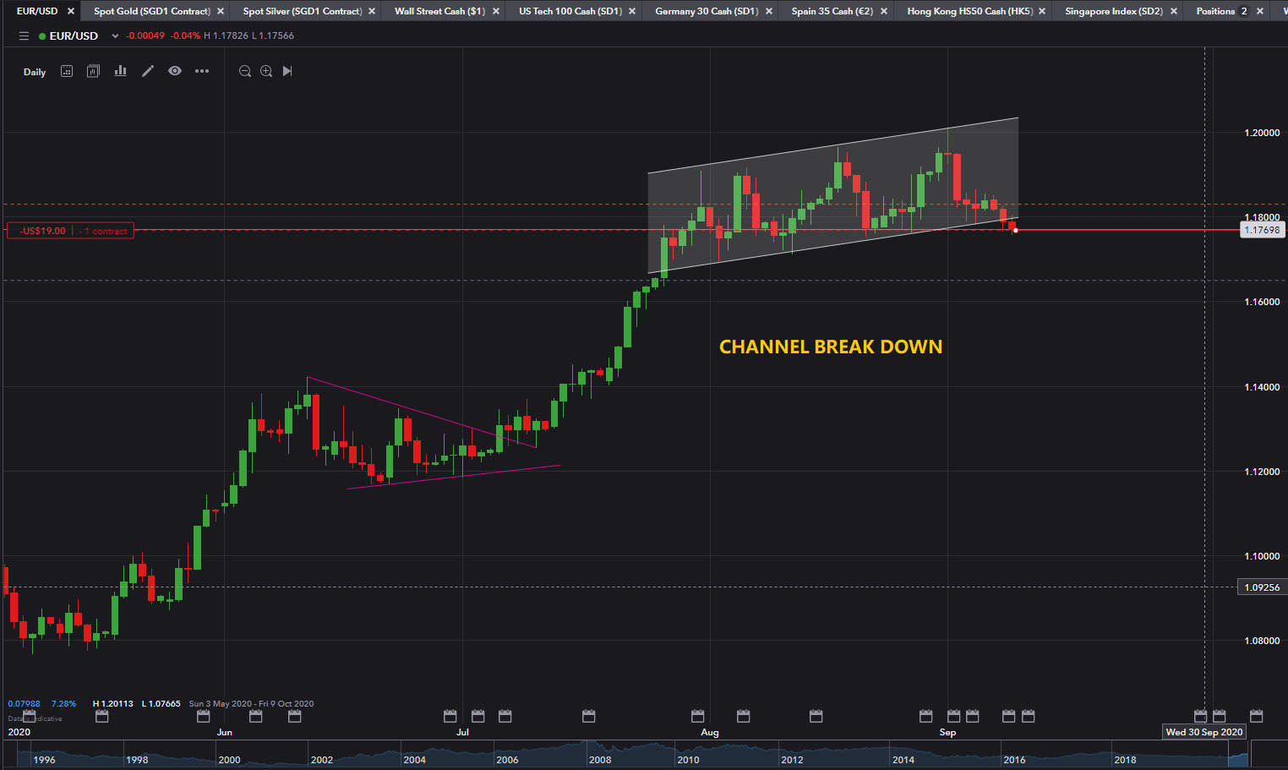Open the Positions tab
Image resolution: width=1288 pixels, height=770 pixels.
(x=1215, y=11)
